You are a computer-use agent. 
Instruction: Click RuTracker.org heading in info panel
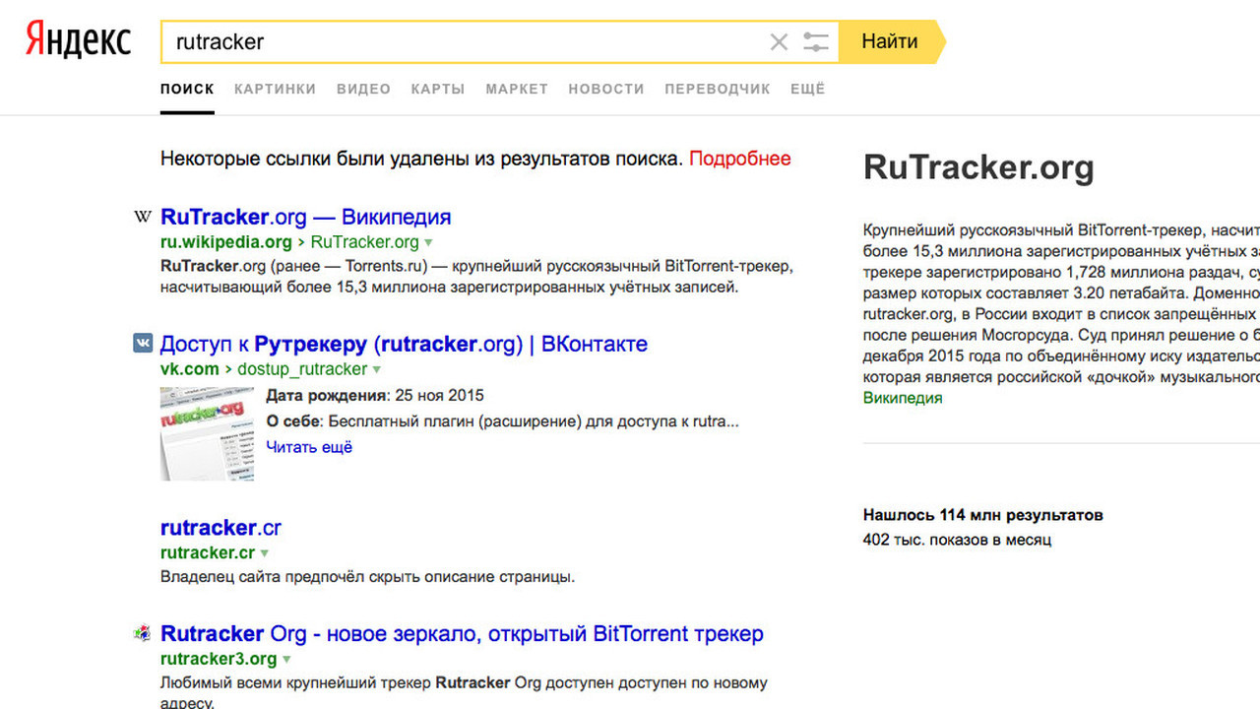click(x=978, y=167)
